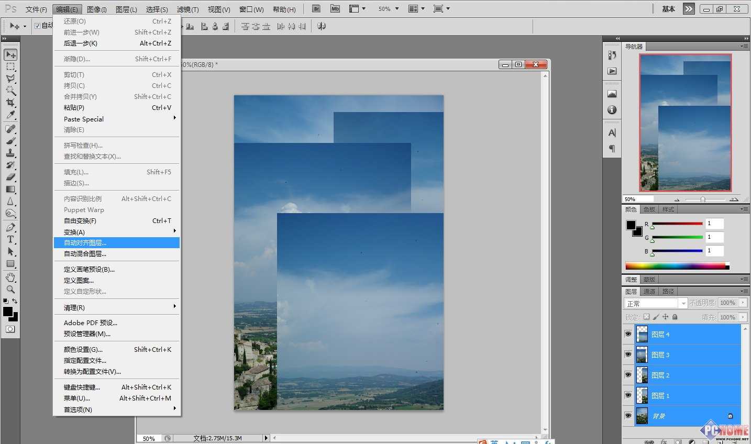Switch to the 通道 tab
751x444 pixels.
(649, 291)
